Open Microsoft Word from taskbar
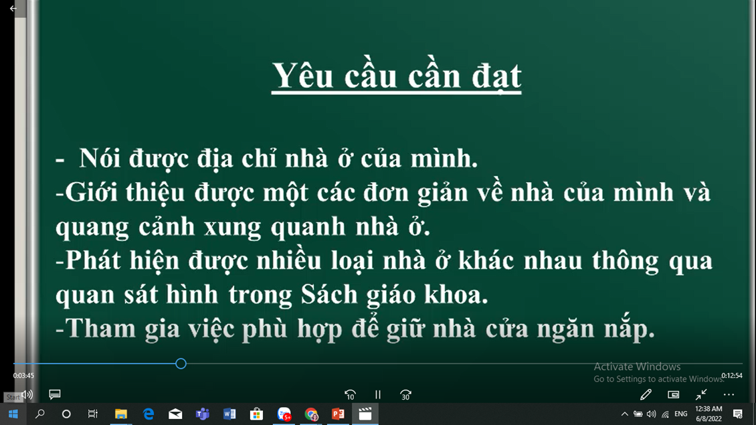The height and width of the screenshot is (425, 756). point(229,414)
